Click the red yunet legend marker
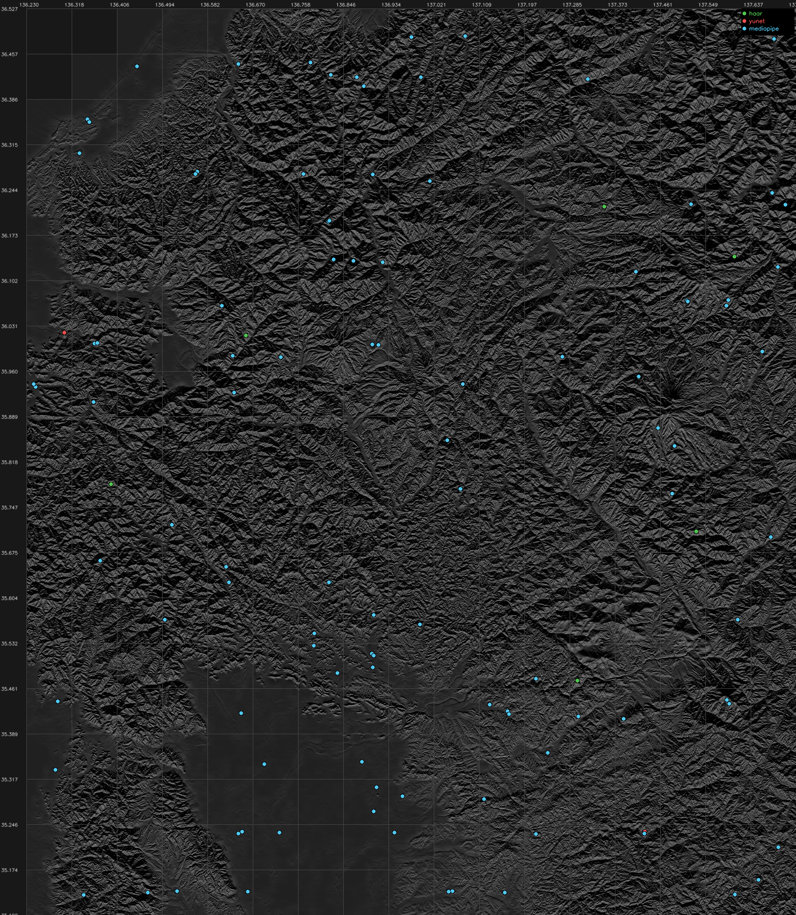The width and height of the screenshot is (796, 915). 745,21
